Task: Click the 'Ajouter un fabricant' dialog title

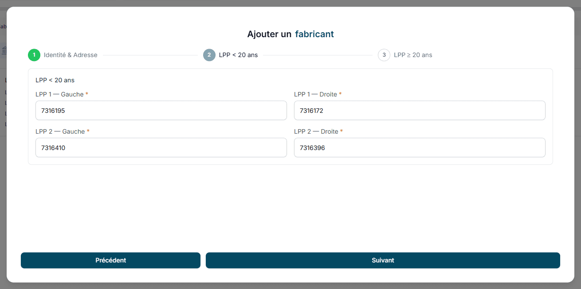Action: pos(290,34)
